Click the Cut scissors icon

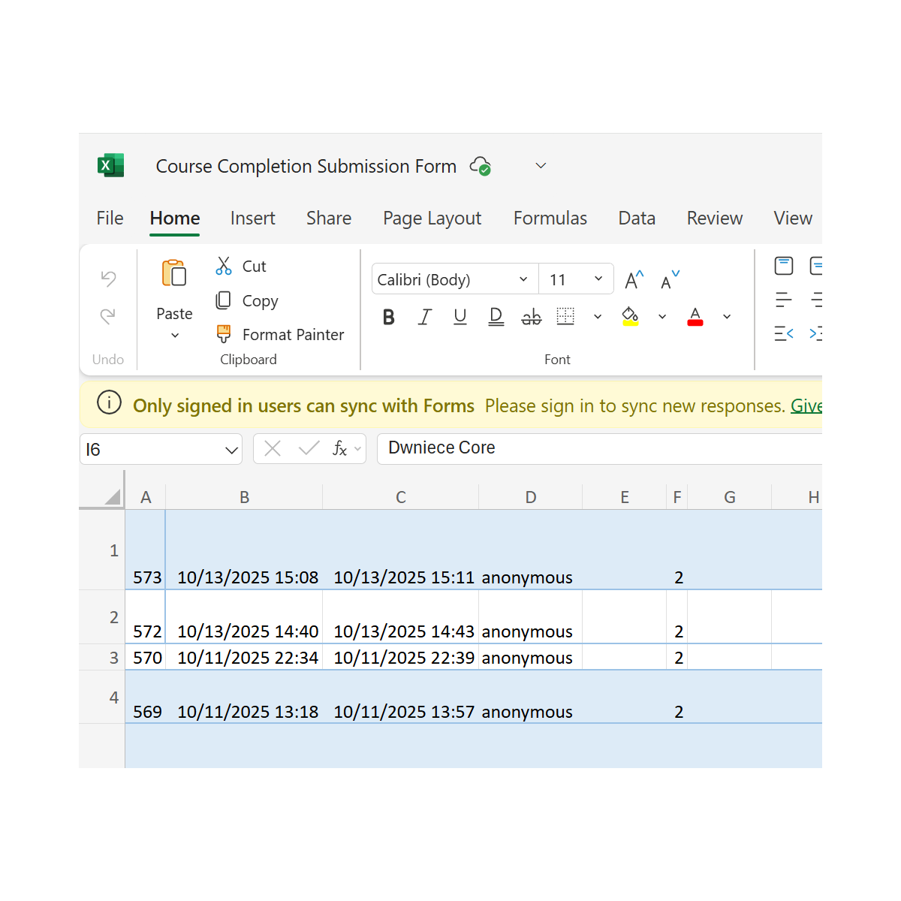(224, 266)
